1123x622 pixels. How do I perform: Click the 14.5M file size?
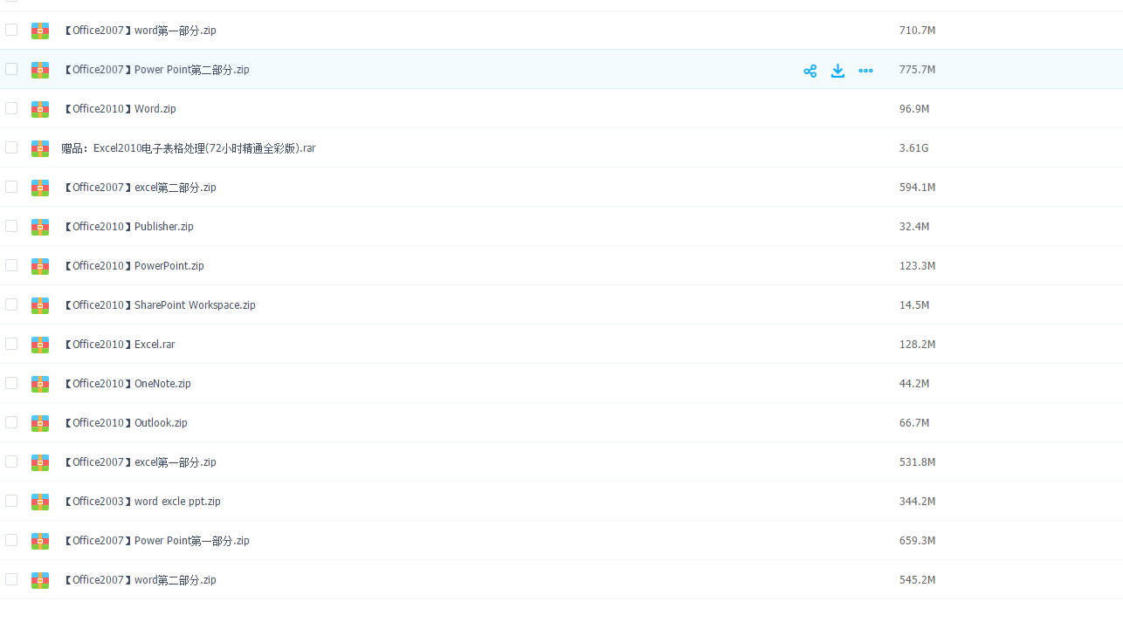914,305
